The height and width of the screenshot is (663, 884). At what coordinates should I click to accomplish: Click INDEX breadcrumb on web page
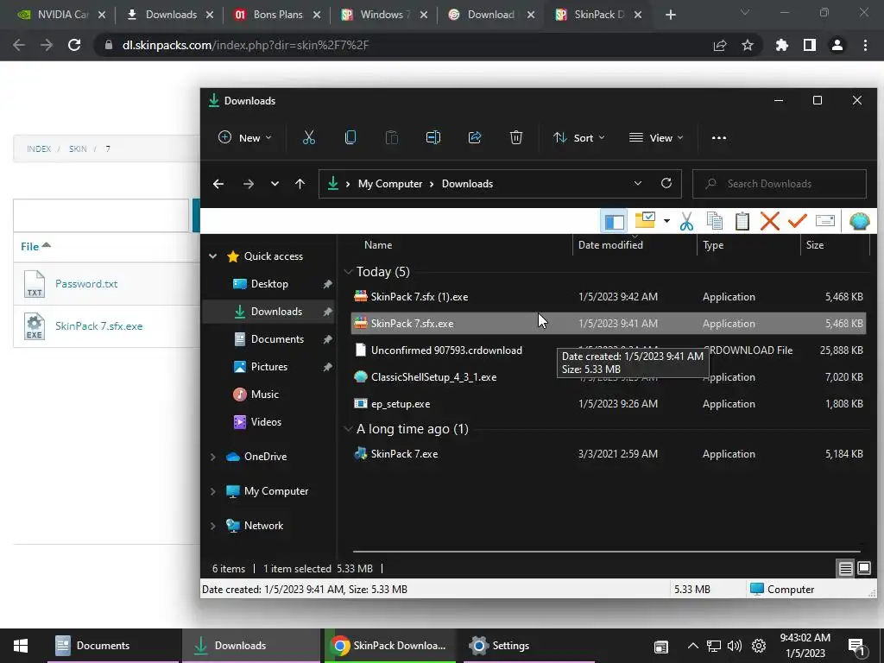(x=39, y=148)
